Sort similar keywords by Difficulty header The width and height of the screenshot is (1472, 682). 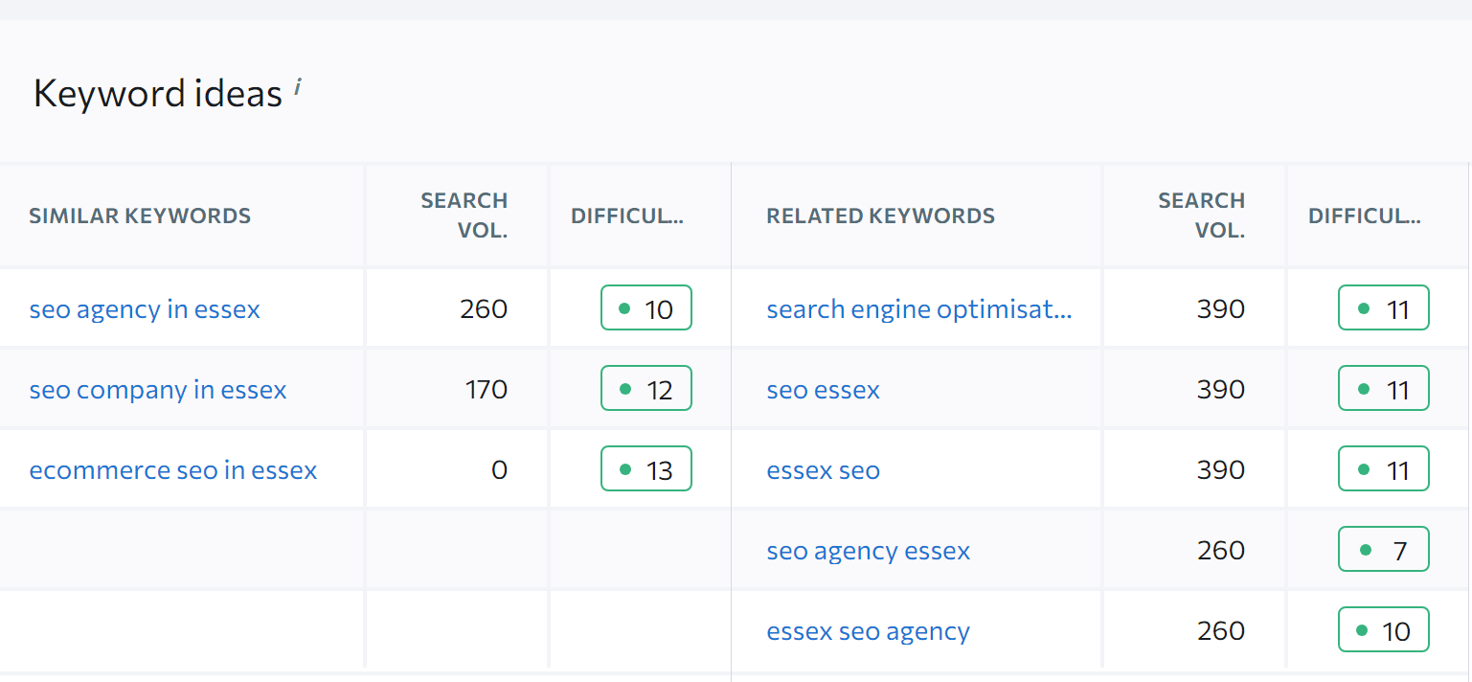pos(627,216)
